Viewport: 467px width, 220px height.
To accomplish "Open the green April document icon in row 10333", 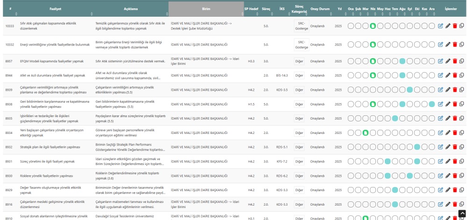I will (373, 26).
